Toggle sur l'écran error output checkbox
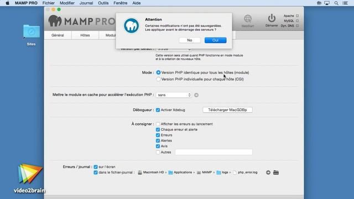This screenshot has height=199, width=354. [x=96, y=167]
